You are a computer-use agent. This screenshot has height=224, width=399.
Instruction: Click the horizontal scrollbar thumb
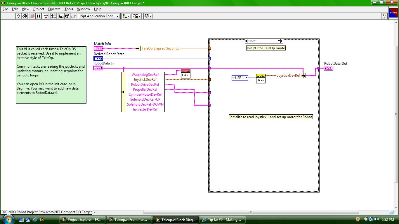251,212
